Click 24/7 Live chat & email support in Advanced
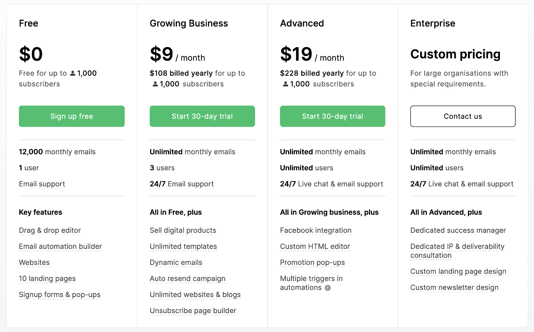The width and height of the screenshot is (534, 332). (332, 184)
